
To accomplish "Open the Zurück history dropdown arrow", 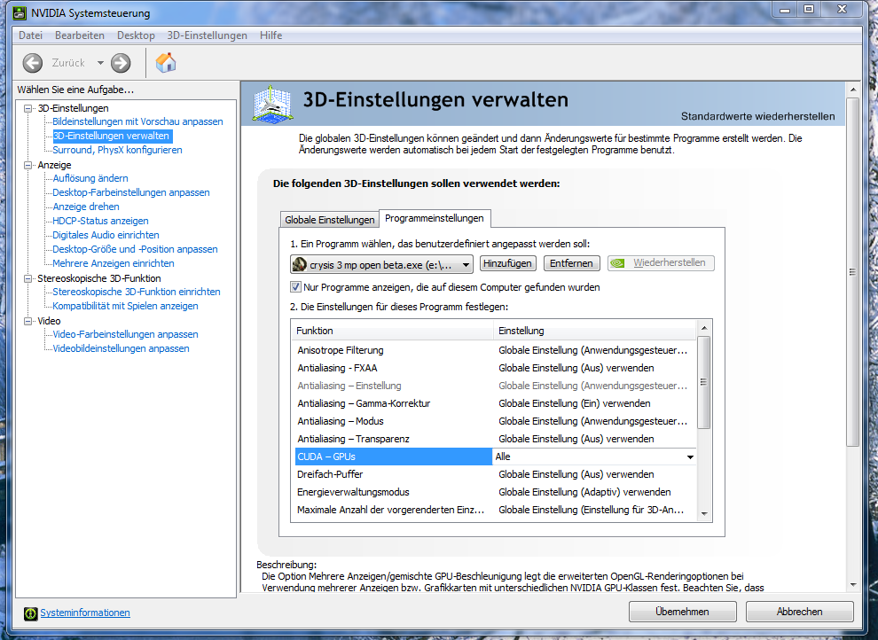I will coord(100,63).
